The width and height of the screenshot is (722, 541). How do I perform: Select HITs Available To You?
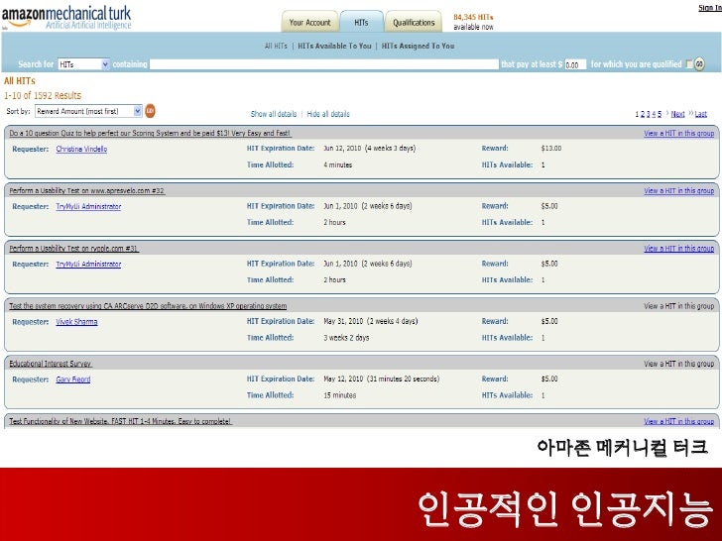334,46
